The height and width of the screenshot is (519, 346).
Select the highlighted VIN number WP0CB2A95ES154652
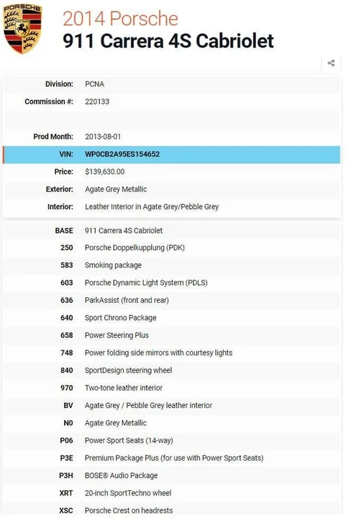click(x=122, y=154)
